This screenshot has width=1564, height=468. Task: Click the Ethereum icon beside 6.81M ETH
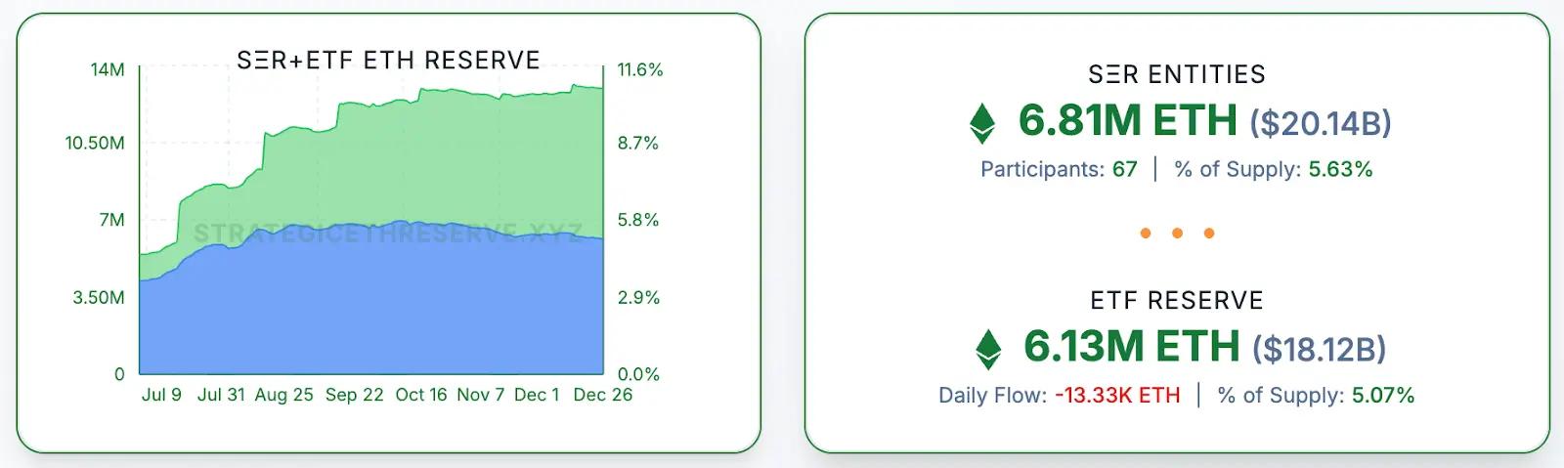pyautogui.click(x=981, y=123)
